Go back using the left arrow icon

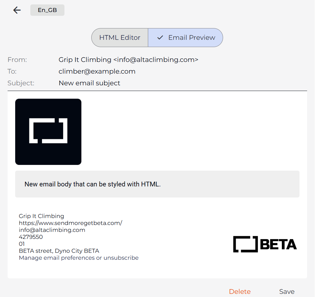[x=17, y=10]
